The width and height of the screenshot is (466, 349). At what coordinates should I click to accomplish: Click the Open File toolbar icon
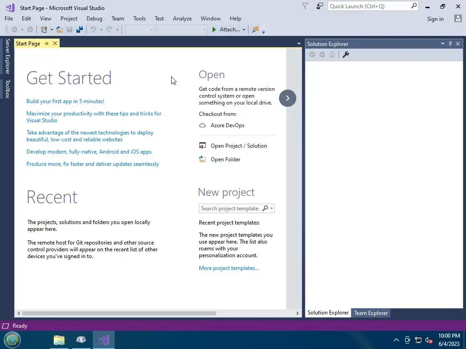[x=60, y=30]
